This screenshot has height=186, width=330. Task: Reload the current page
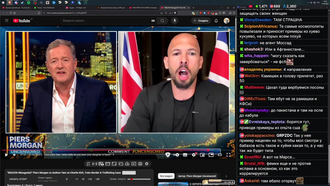point(11,13)
